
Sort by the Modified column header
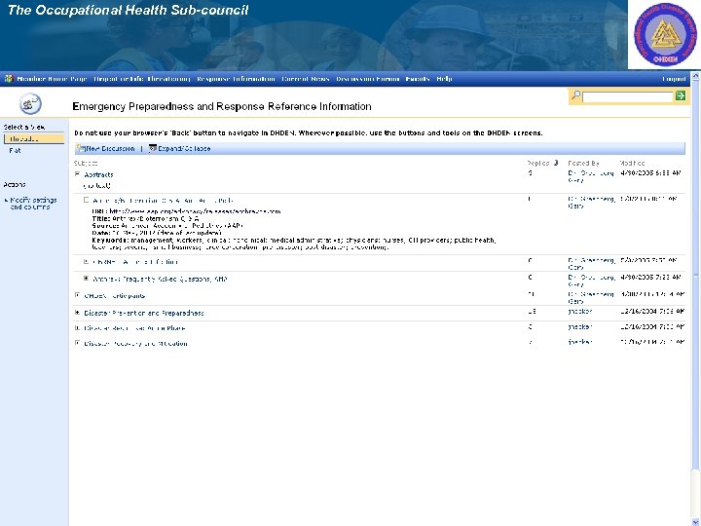click(632, 163)
